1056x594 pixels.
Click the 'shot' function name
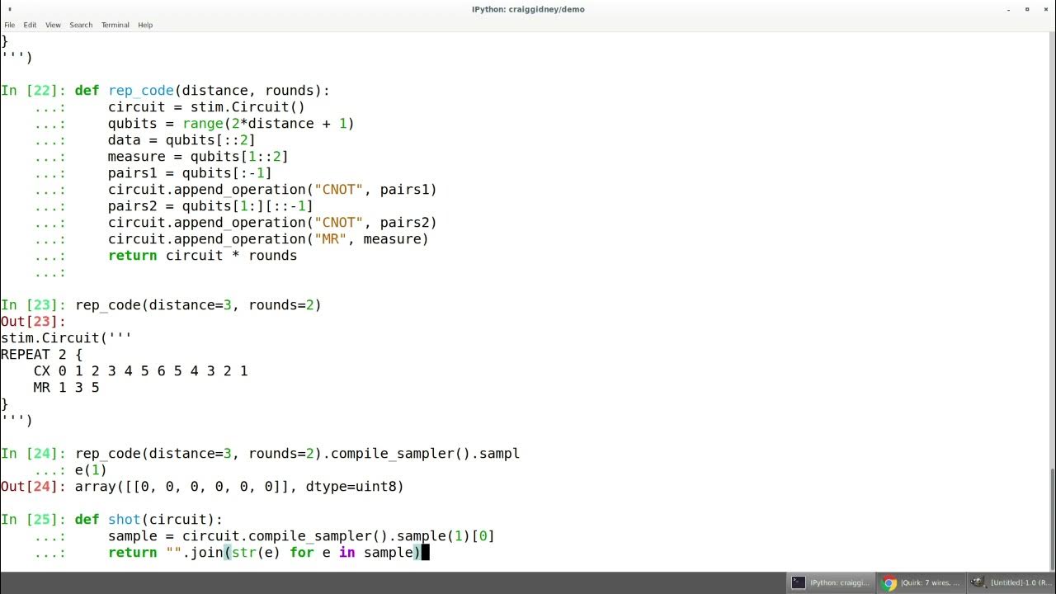125,520
